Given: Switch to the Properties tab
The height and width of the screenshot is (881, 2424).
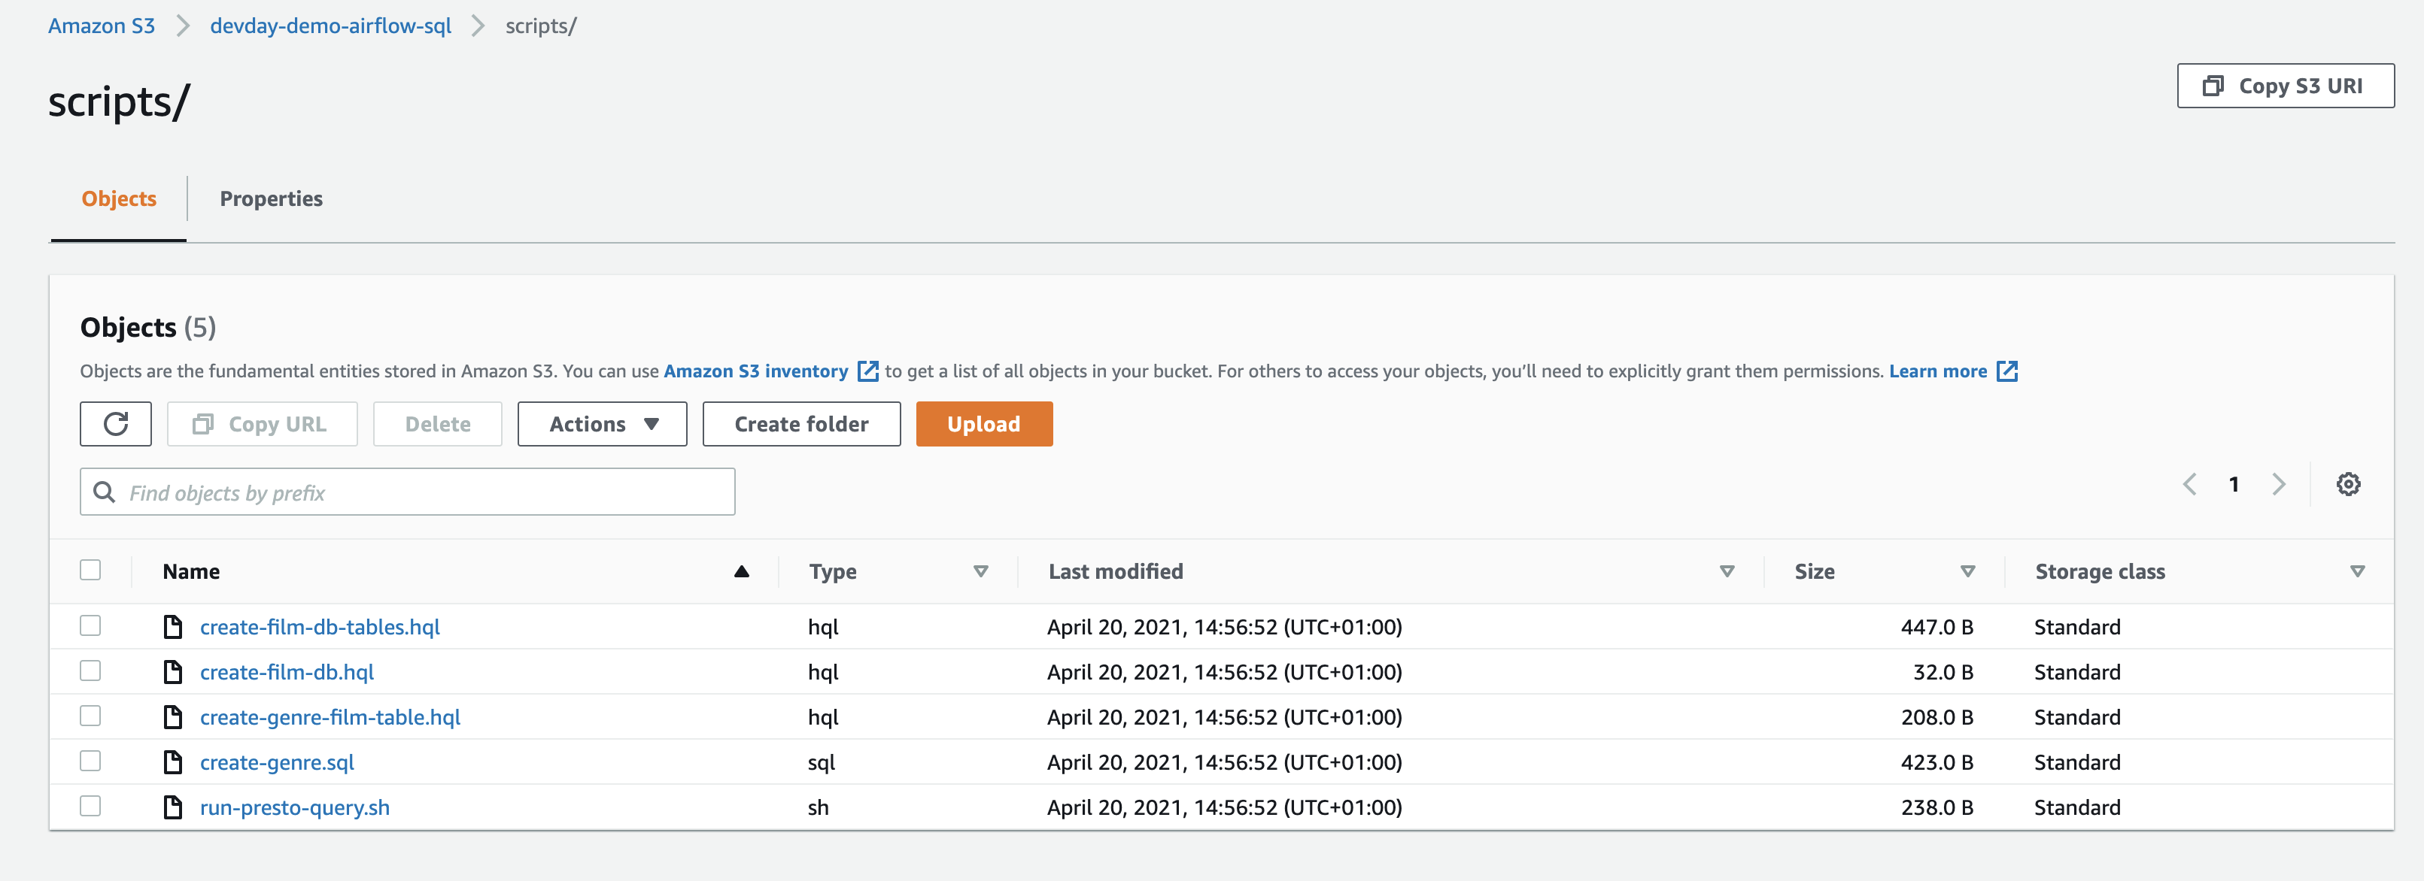Looking at the screenshot, I should (x=271, y=199).
